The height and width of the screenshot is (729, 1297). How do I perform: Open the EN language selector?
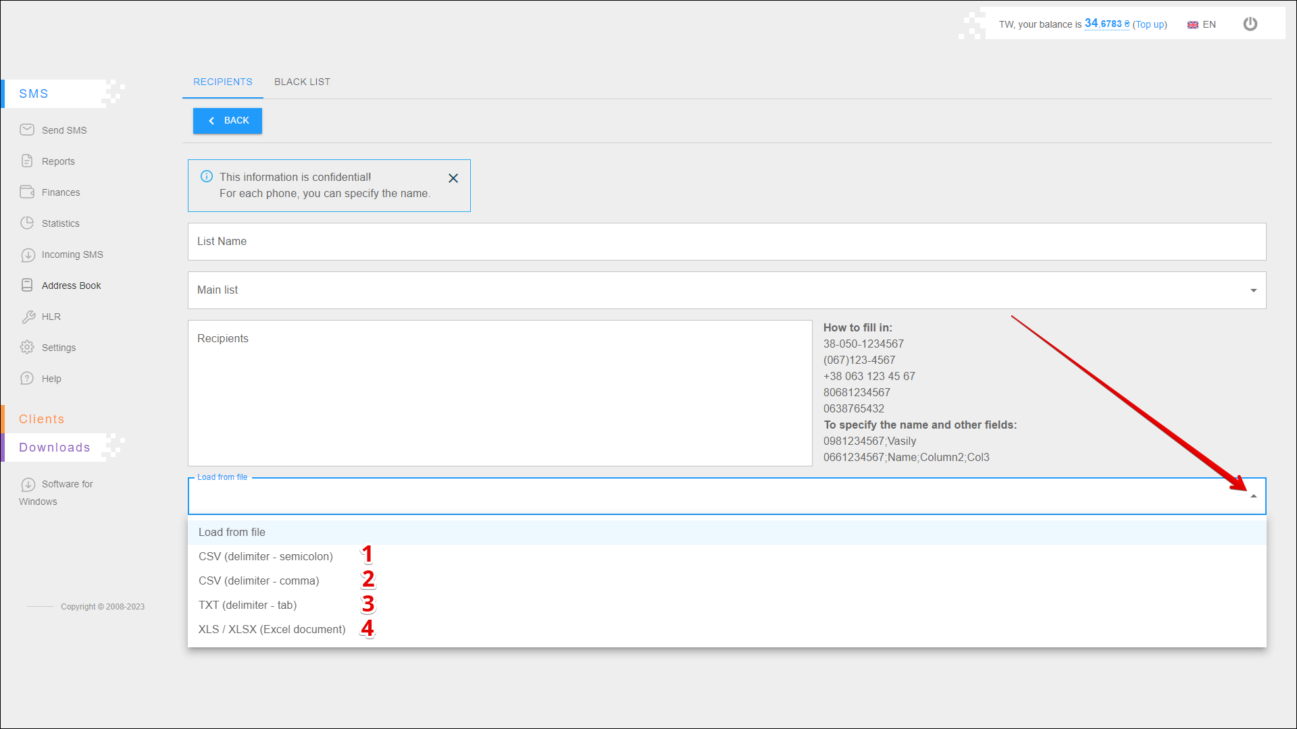click(1202, 24)
